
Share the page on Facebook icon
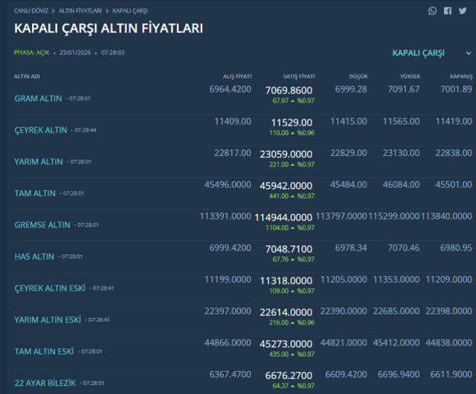pos(448,11)
